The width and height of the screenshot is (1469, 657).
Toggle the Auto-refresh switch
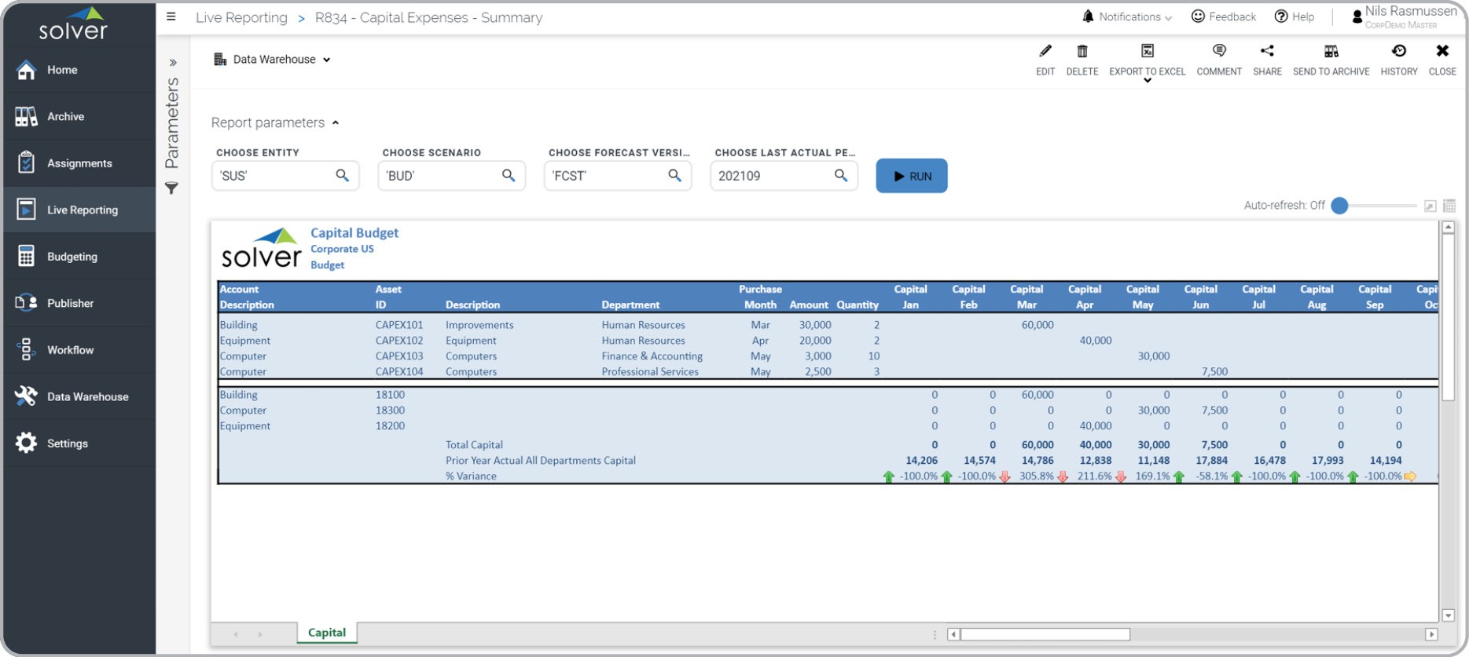click(1341, 206)
